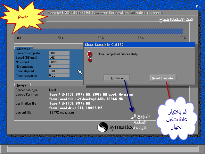Click the 'Current file' label
Viewport: 205px width, 154px height.
23,112
